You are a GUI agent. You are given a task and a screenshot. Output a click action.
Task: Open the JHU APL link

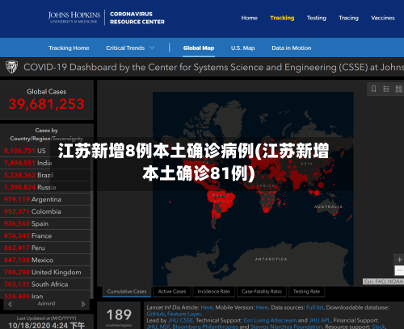(320, 320)
